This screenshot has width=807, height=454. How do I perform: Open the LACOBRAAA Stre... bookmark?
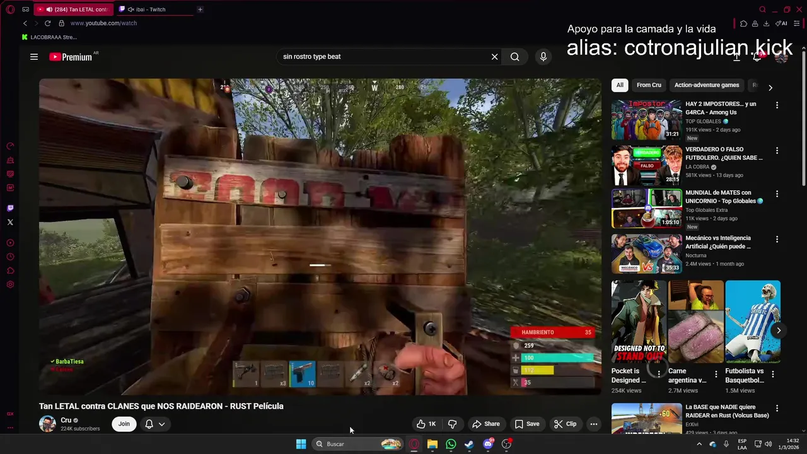point(49,37)
